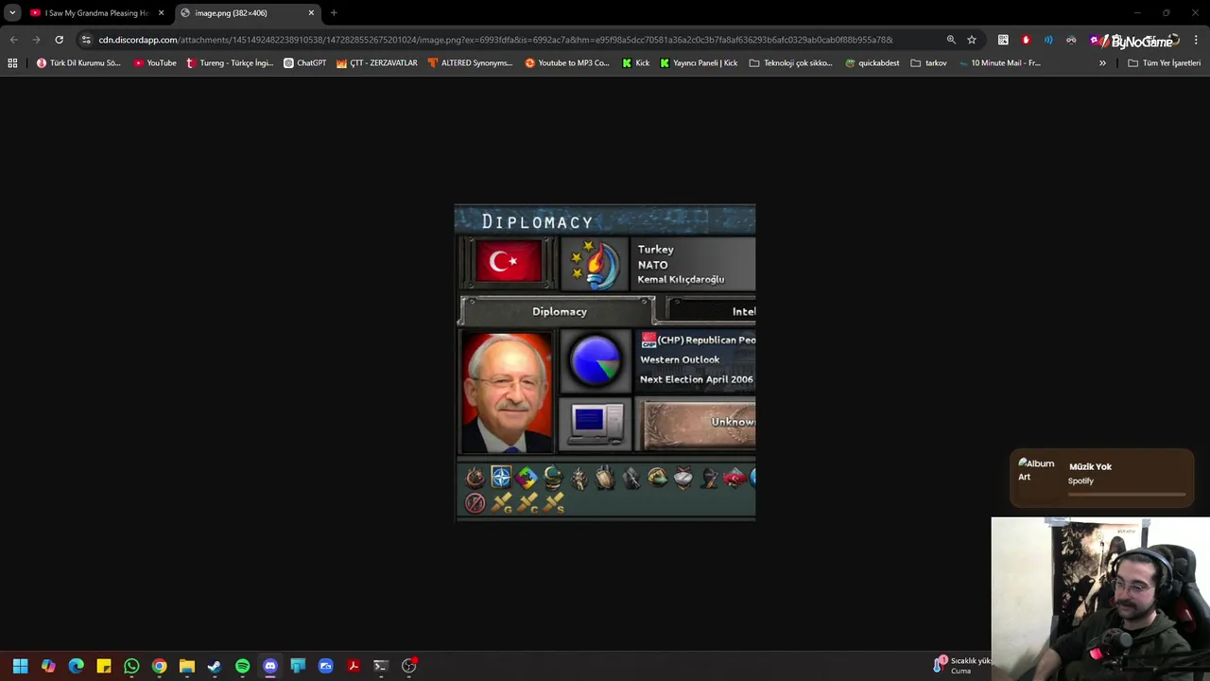Open the tab search dropdown arrow
Viewport: 1210px width, 681px height.
[12, 13]
